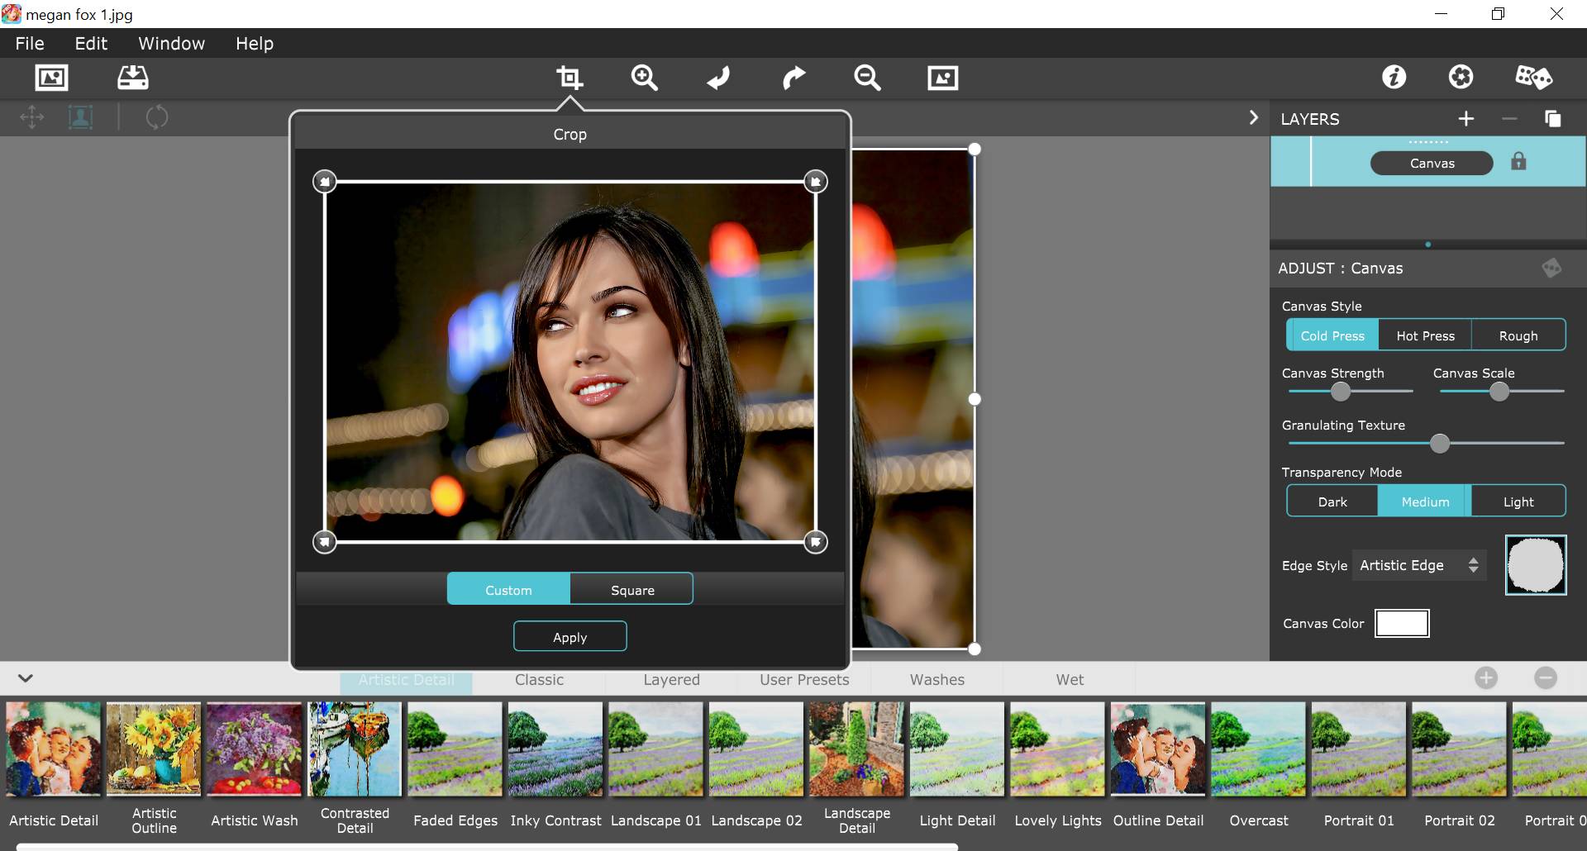Click the save image icon
This screenshot has height=851, width=1587.
132,78
